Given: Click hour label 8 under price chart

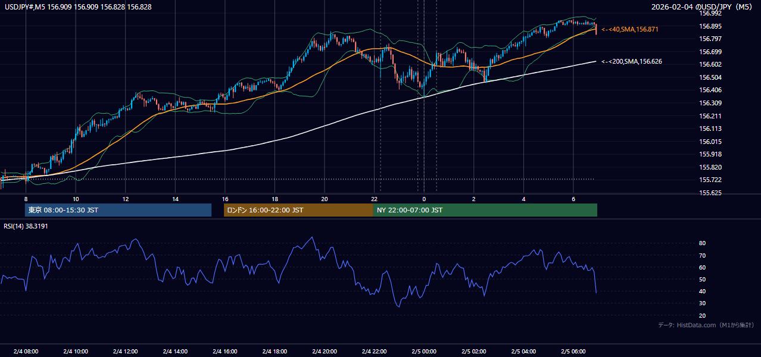Looking at the screenshot, I should (x=26, y=199).
